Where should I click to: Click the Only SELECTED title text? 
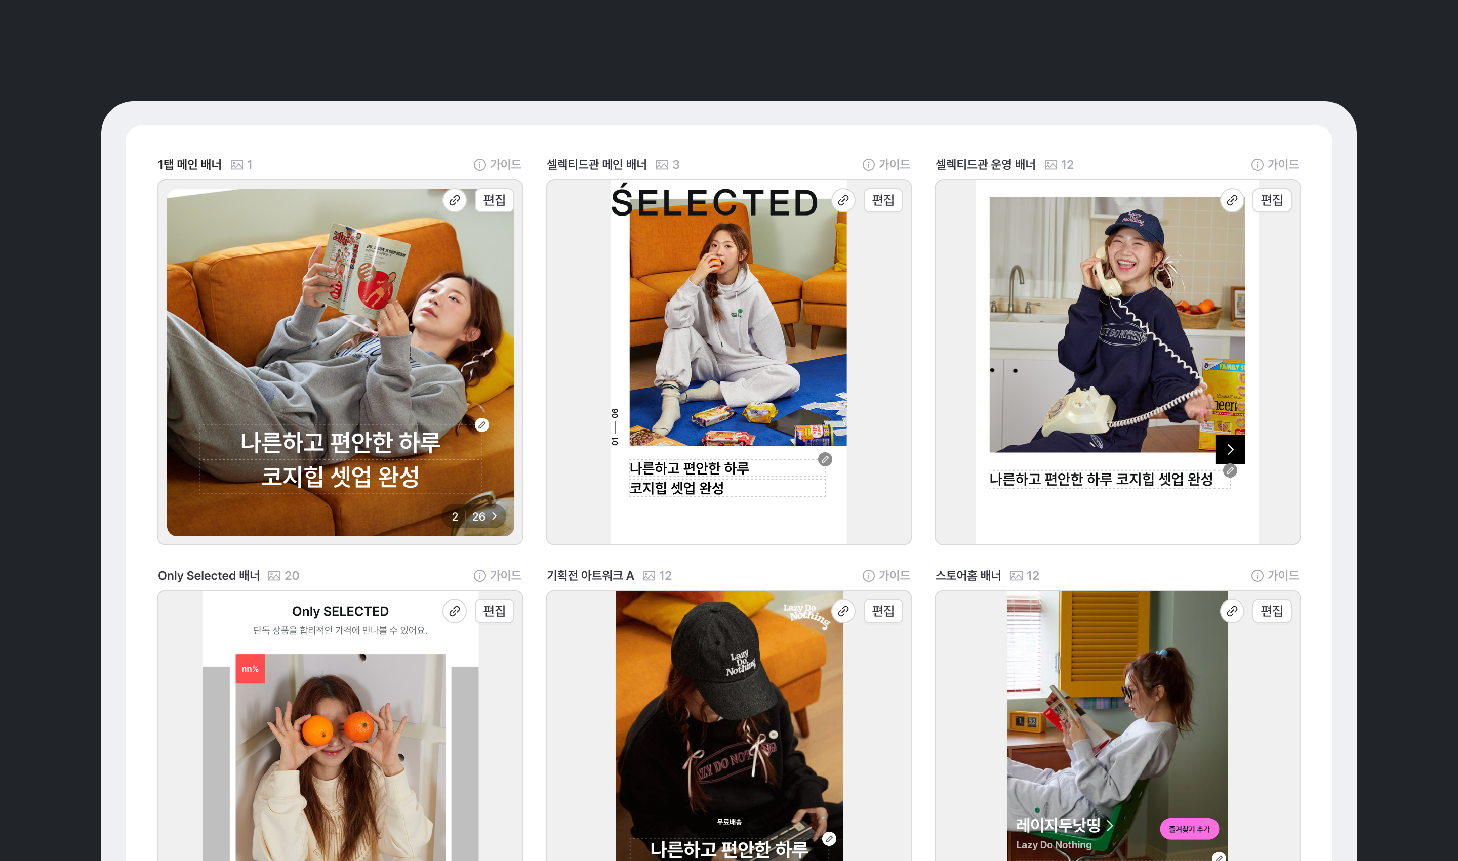(x=340, y=612)
